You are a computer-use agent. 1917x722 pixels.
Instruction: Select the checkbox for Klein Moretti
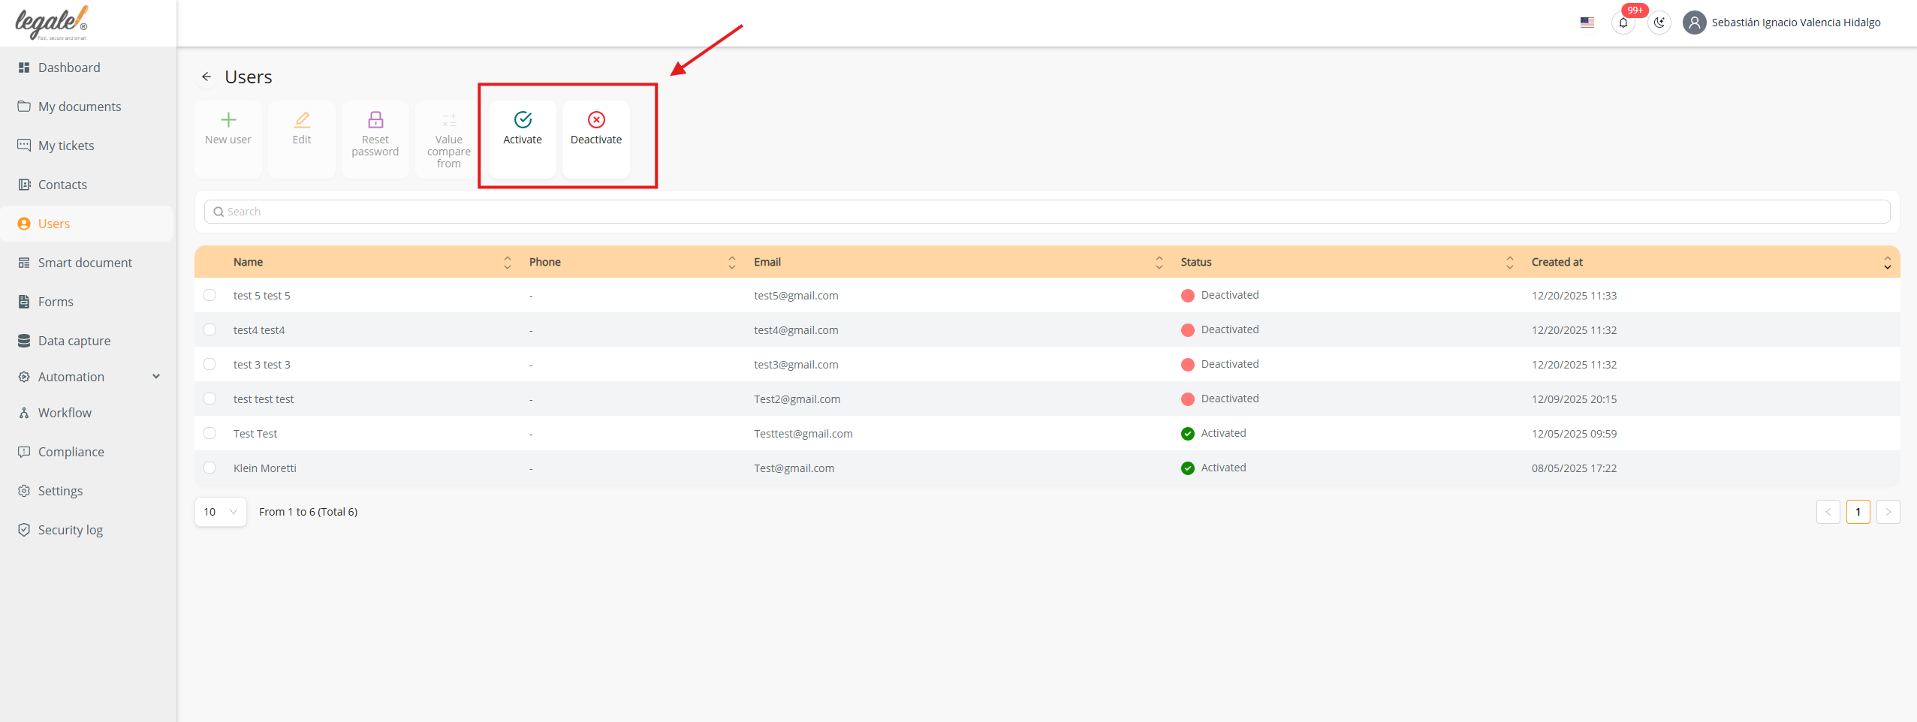209,468
